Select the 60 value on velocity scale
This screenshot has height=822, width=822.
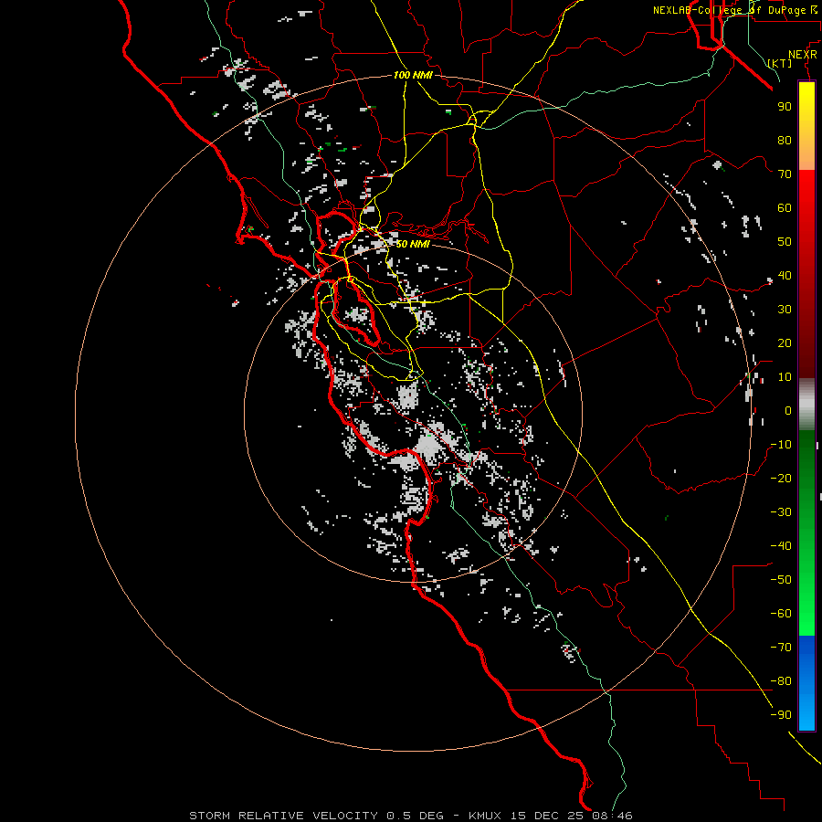[785, 207]
